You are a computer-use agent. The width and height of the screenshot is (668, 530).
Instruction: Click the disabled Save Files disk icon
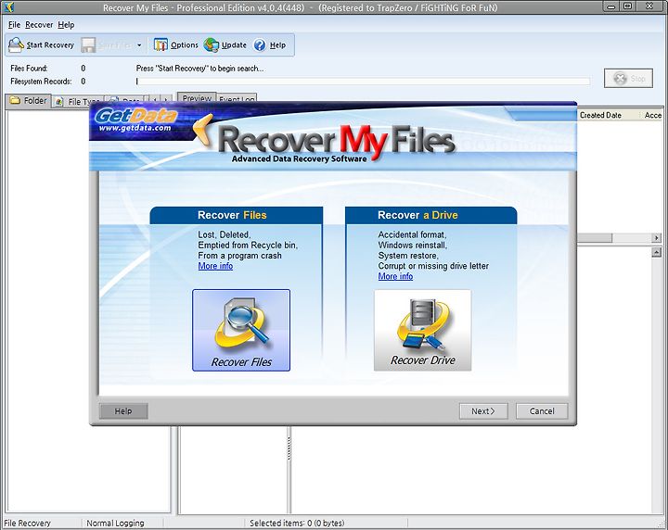88,45
